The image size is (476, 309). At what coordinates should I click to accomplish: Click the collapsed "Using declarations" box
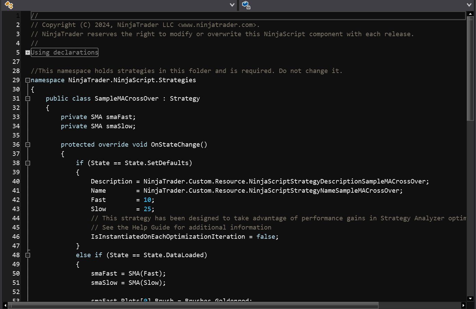point(65,52)
